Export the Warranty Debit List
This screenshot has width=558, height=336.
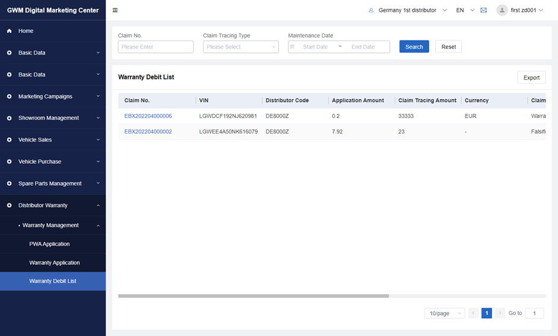[531, 78]
